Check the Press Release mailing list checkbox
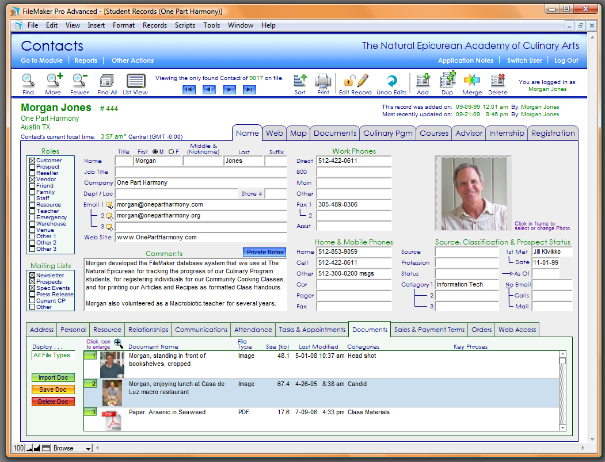605x462 pixels. pyautogui.click(x=32, y=294)
